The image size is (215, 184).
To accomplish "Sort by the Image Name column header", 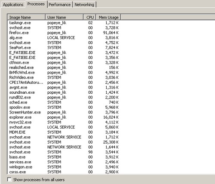I will 26,17.
